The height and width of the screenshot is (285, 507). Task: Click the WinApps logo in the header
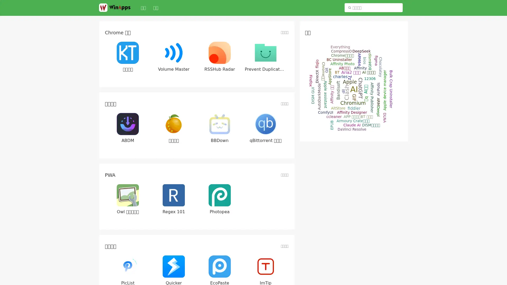tap(115, 8)
